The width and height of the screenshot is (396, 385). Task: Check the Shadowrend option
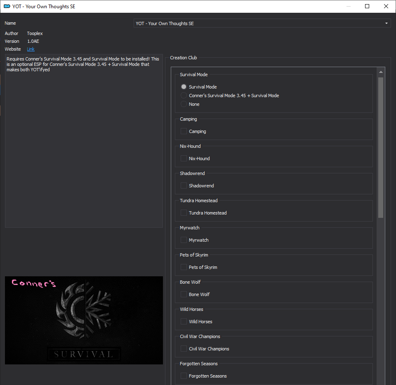(184, 186)
